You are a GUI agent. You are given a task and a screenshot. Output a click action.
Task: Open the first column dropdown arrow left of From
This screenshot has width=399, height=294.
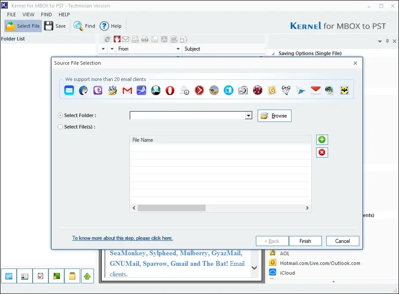coord(103,49)
